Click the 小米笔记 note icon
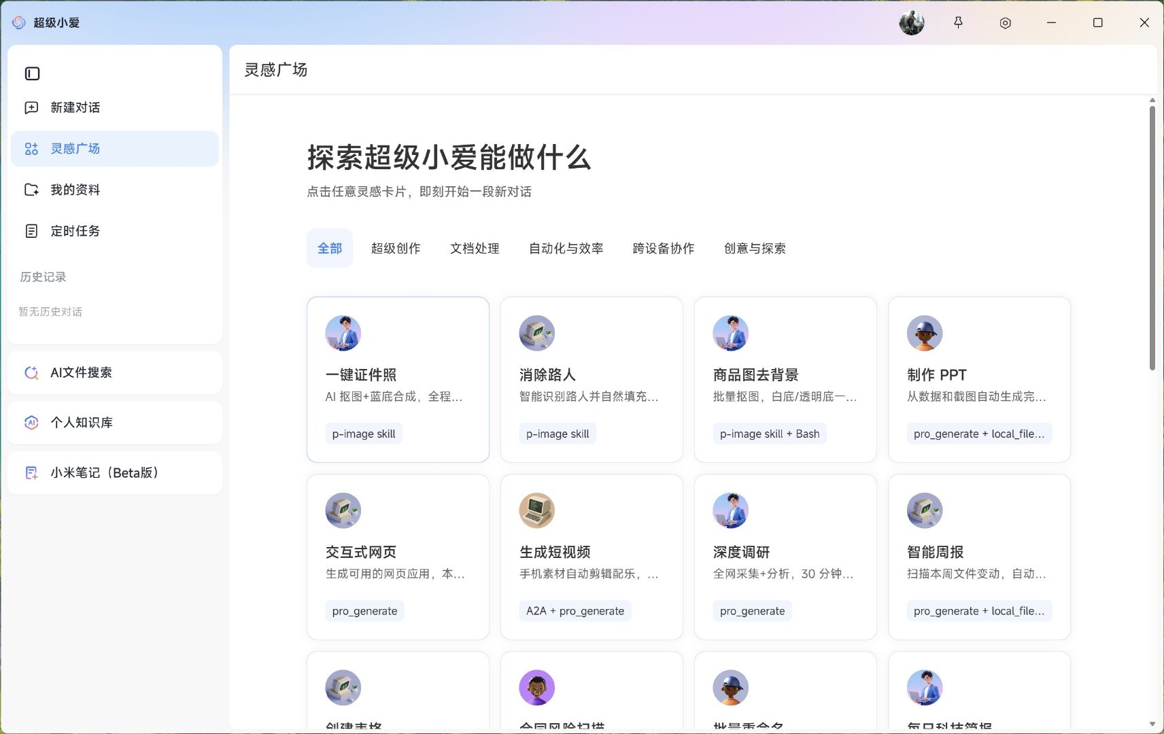 coord(31,473)
